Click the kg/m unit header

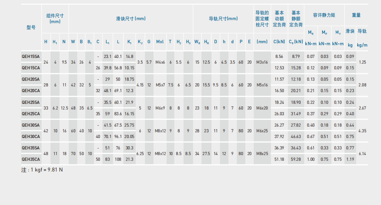(362, 45)
